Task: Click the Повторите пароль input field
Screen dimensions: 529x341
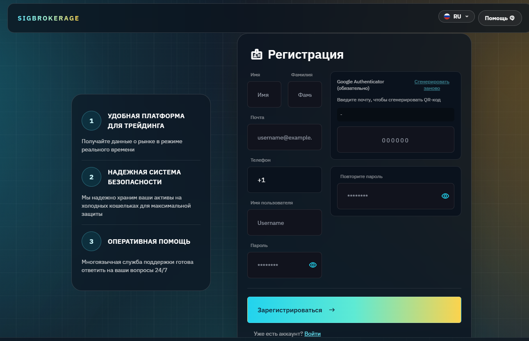Action: pyautogui.click(x=396, y=196)
